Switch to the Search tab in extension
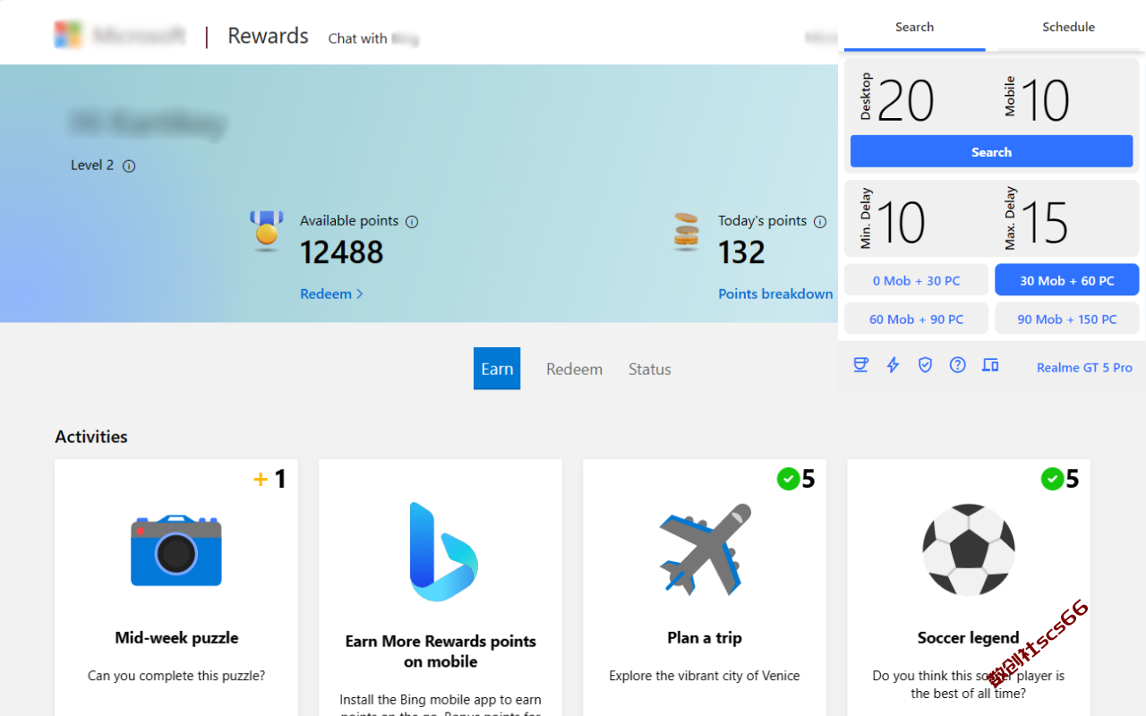Image resolution: width=1146 pixels, height=716 pixels. 914,27
